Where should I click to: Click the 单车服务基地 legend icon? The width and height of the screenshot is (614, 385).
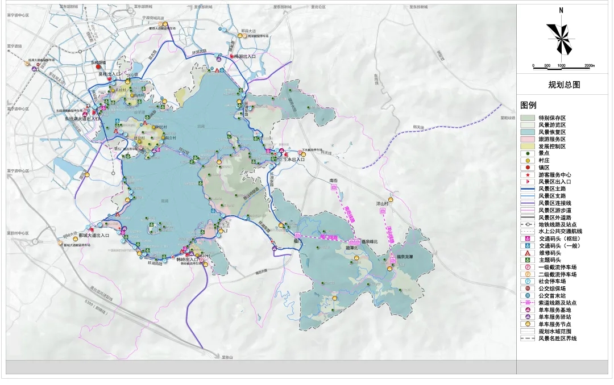529,310
